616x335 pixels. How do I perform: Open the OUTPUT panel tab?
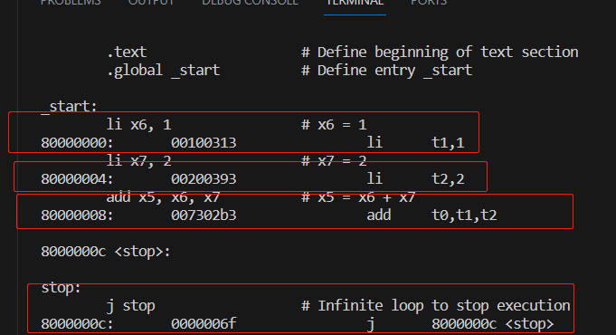151,3
